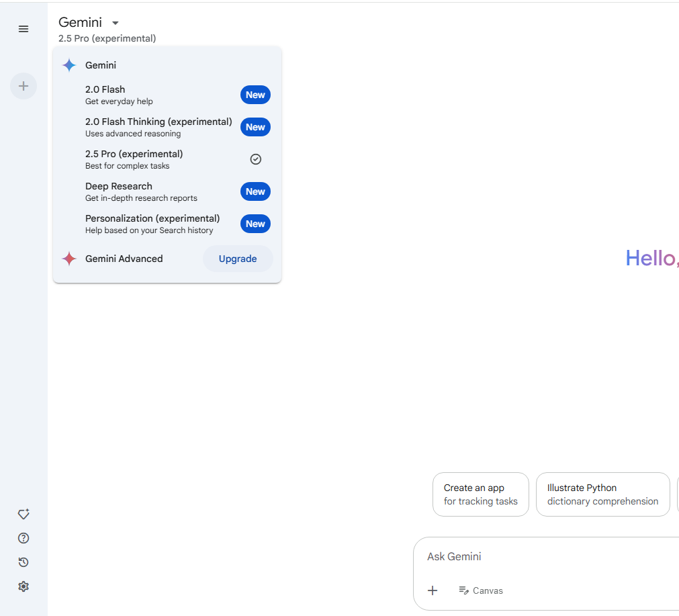Choose 'Illustrate Python dictionary comprehension' suggestion
679x616 pixels.
(603, 494)
